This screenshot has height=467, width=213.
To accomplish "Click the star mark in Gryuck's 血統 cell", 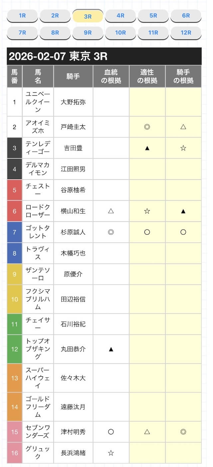I will (x=111, y=453).
